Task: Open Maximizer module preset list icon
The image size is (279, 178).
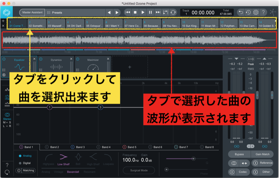Action: (x=77, y=70)
